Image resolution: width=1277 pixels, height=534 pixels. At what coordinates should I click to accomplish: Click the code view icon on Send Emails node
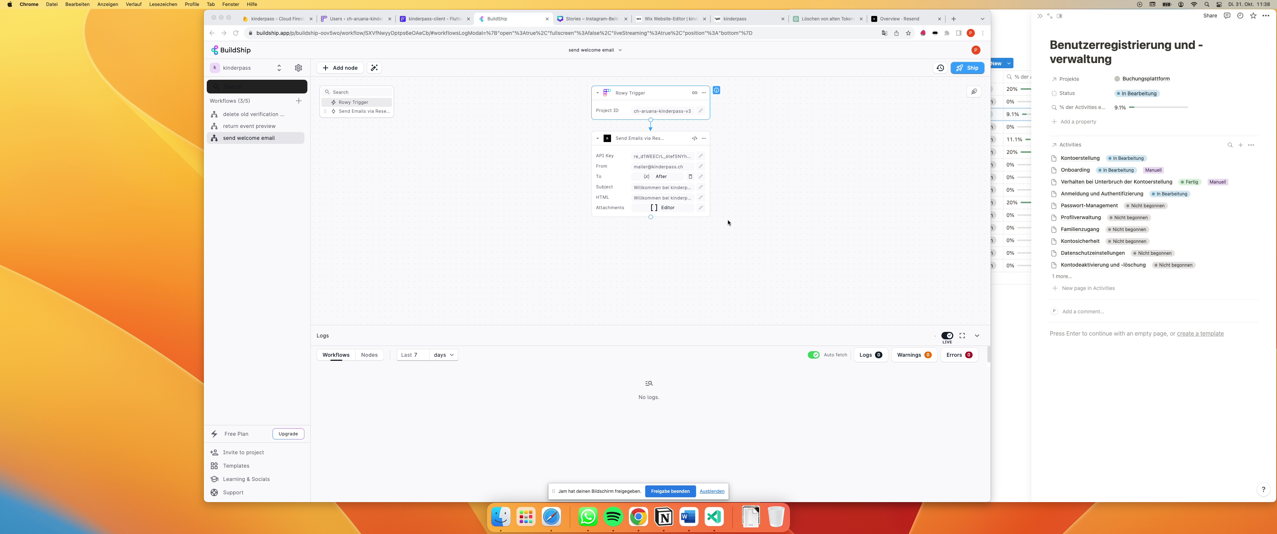[695, 138]
